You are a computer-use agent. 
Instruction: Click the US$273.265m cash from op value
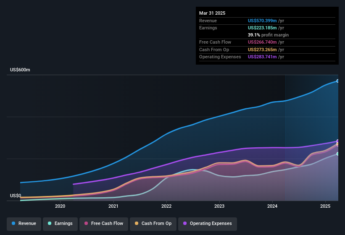[x=262, y=50]
